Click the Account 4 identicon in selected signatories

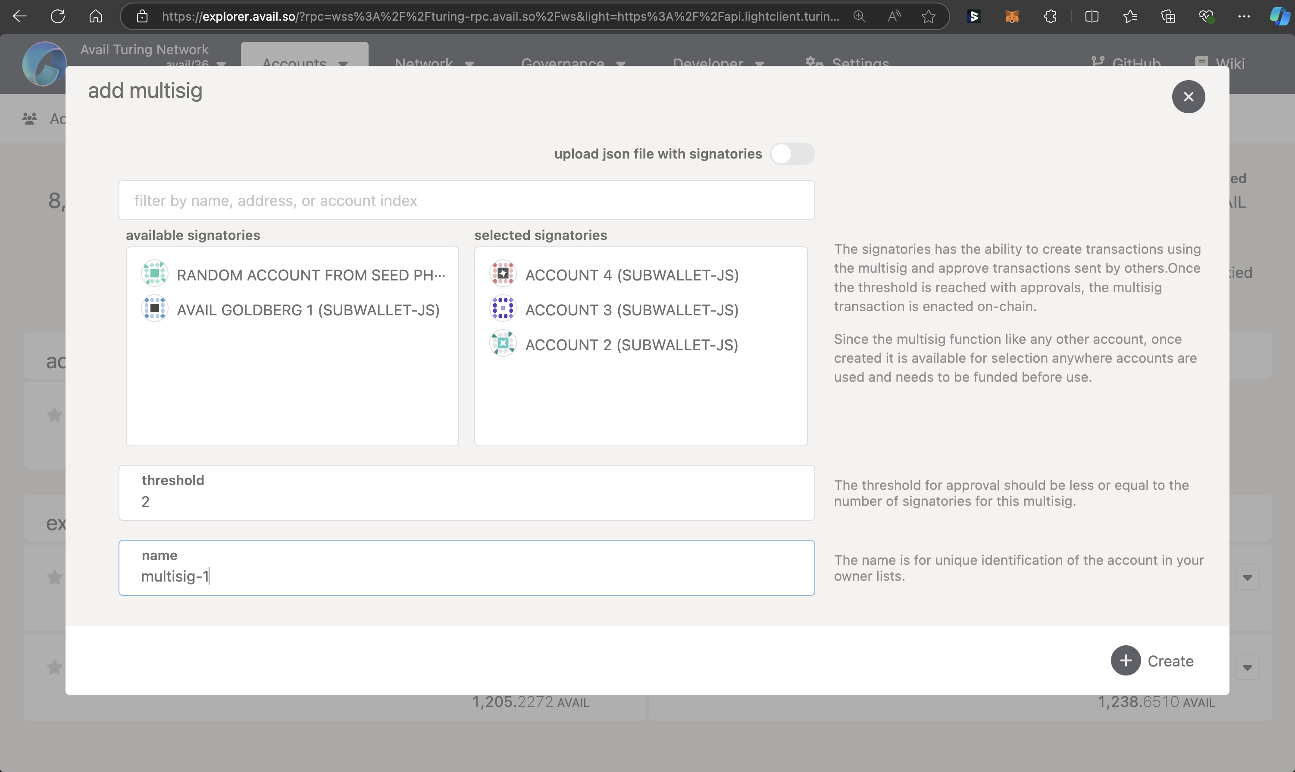pos(503,274)
